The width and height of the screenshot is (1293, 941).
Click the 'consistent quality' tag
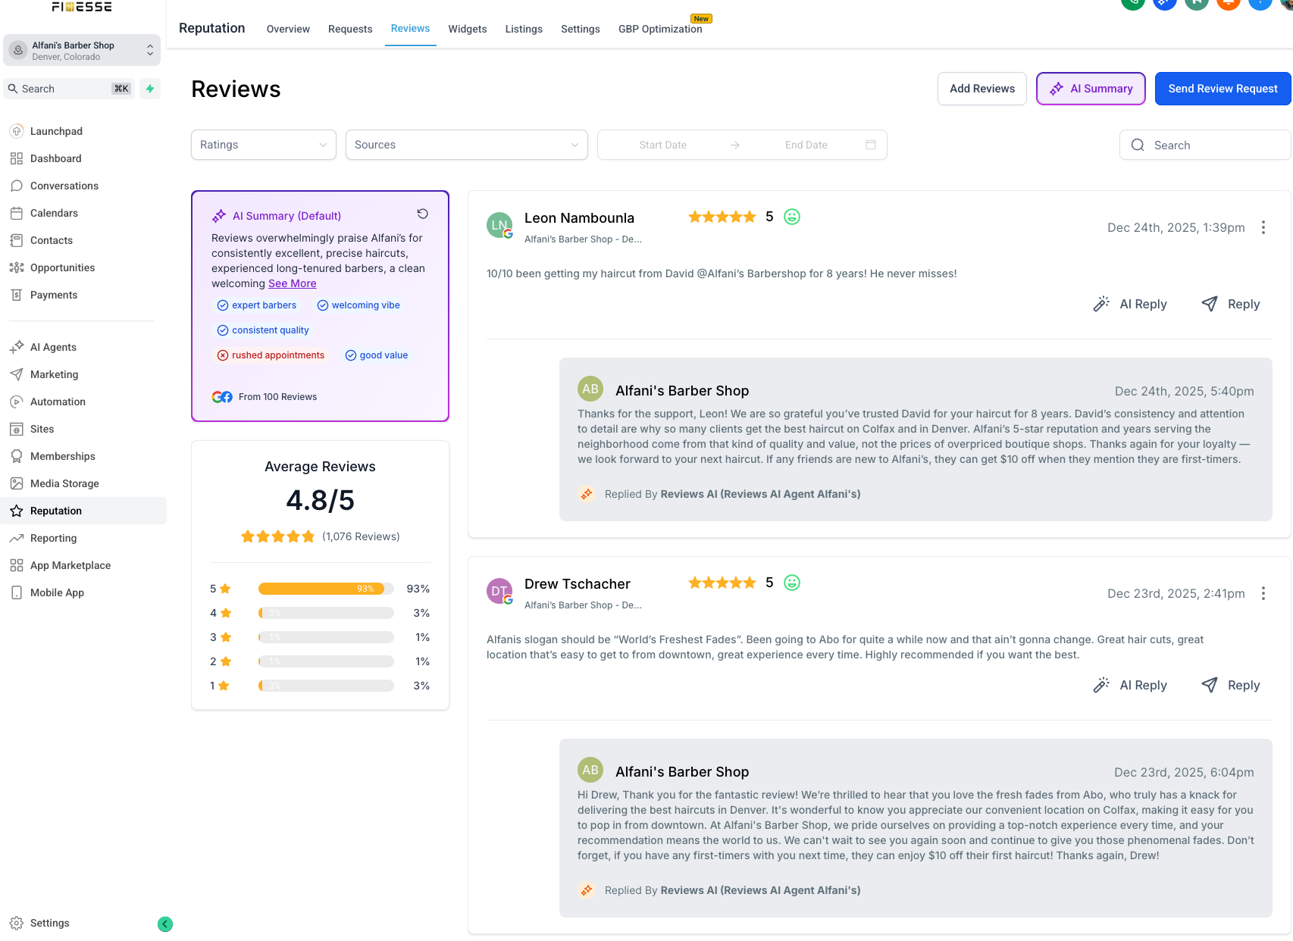[x=263, y=330]
